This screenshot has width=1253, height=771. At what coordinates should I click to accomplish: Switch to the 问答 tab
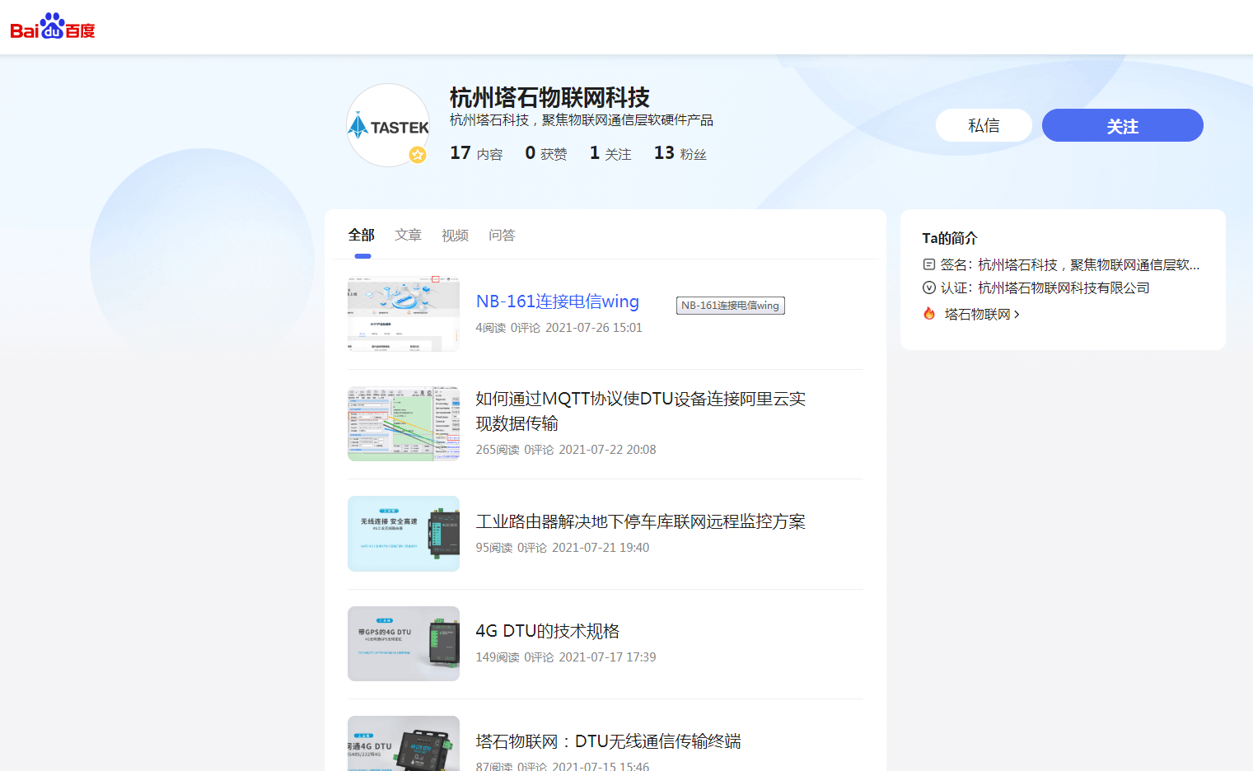tap(502, 235)
